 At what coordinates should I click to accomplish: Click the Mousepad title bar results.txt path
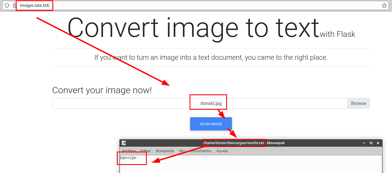pos(234,143)
